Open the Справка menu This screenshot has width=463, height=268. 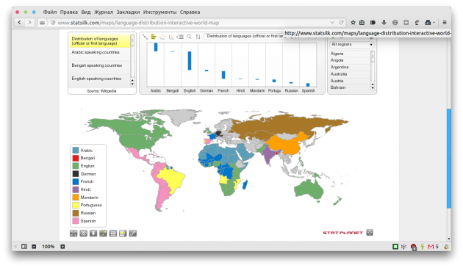coord(190,12)
